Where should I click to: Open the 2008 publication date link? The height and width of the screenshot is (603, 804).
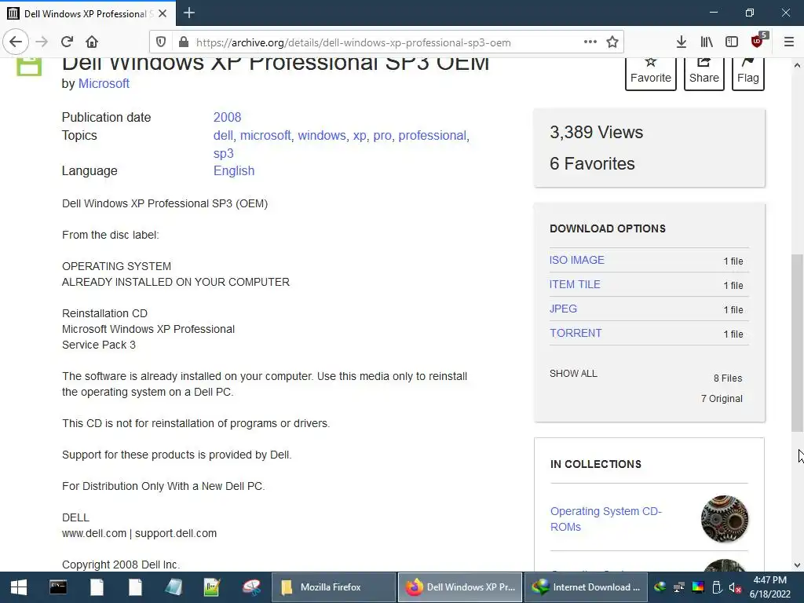(227, 118)
